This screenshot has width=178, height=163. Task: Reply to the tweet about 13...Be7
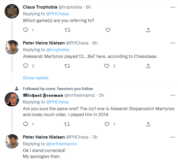pos(26,66)
